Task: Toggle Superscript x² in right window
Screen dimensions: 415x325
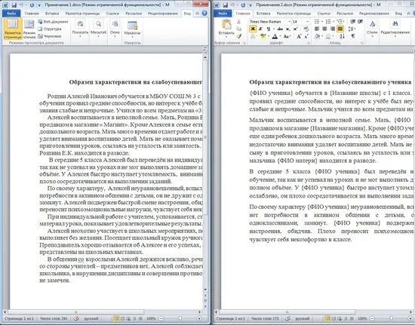Action: 295,29
